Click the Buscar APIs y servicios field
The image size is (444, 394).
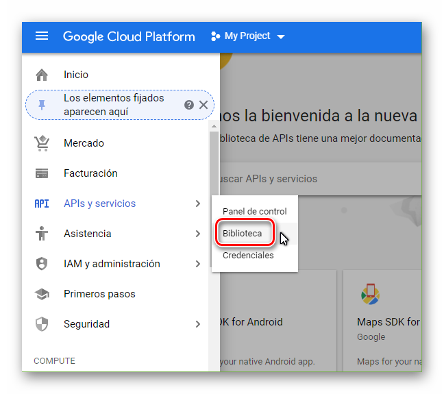[x=321, y=179]
